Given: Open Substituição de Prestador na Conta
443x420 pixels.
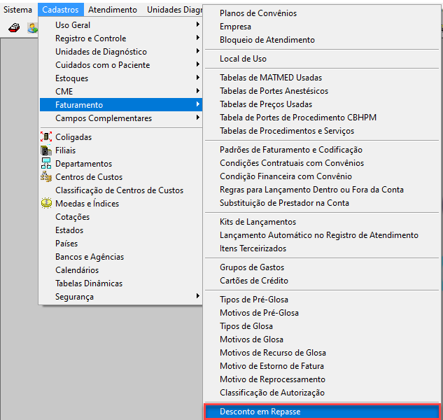Looking at the screenshot, I should coord(322,203).
